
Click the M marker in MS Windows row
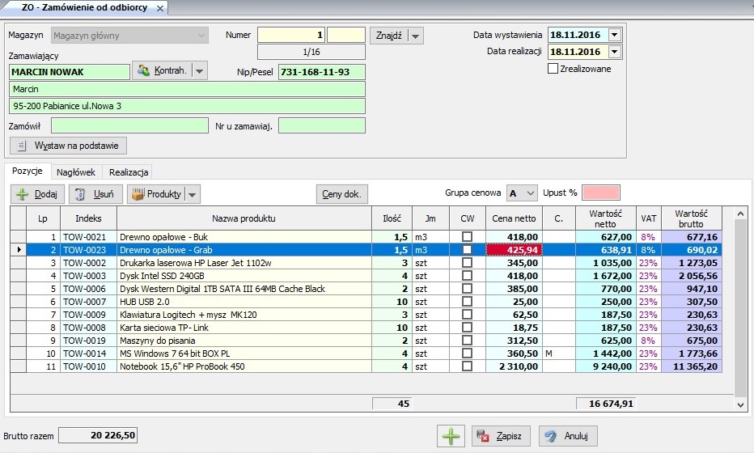tap(549, 354)
